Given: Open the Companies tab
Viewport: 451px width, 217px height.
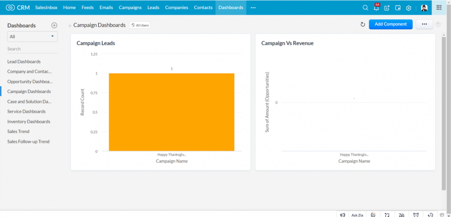Looking at the screenshot, I should (177, 8).
